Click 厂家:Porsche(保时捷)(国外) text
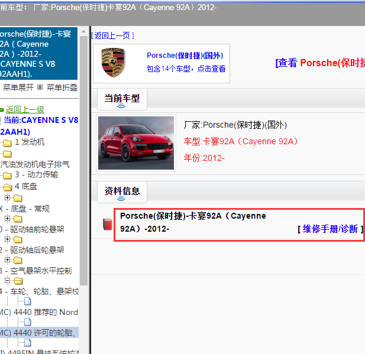The height and width of the screenshot is (354, 365). [235, 125]
